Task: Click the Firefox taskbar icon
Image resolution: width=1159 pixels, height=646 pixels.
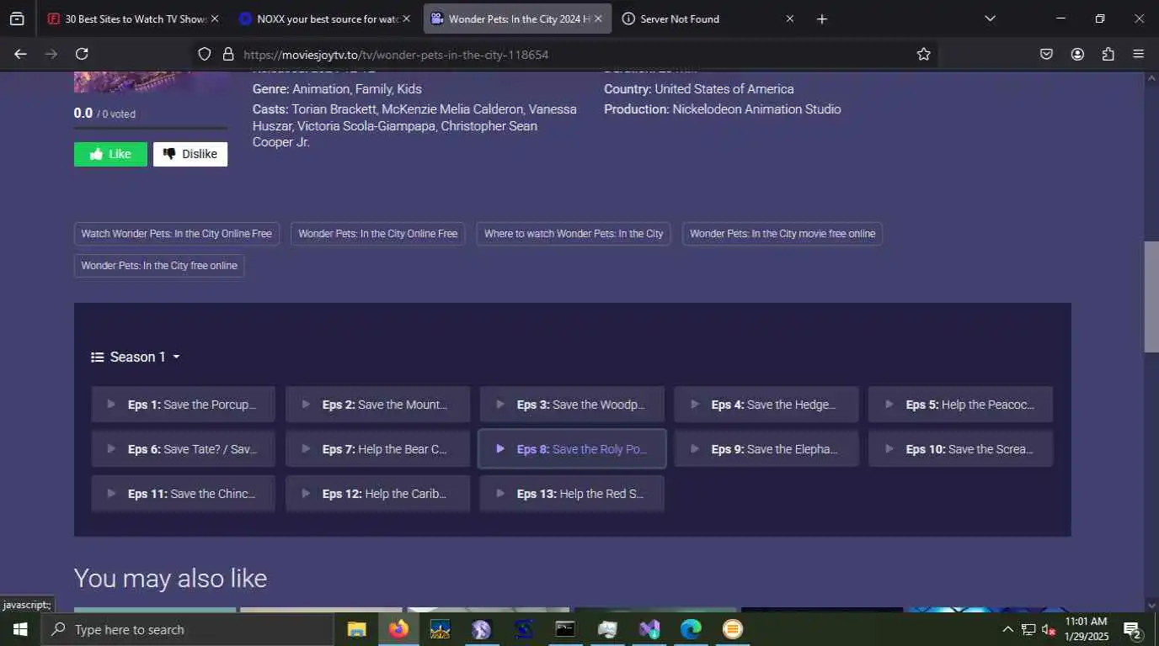Action: click(398, 629)
